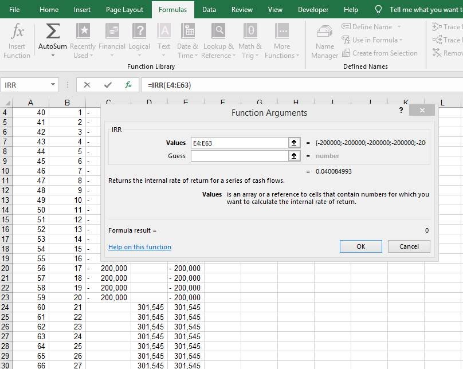Expand the Define Name dropdown arrow

[399, 27]
